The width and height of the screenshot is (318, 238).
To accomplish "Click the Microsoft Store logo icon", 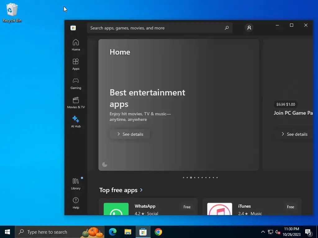I will [73, 28].
